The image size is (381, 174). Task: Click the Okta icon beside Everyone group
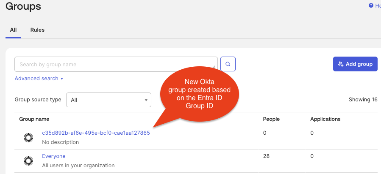pos(28,160)
